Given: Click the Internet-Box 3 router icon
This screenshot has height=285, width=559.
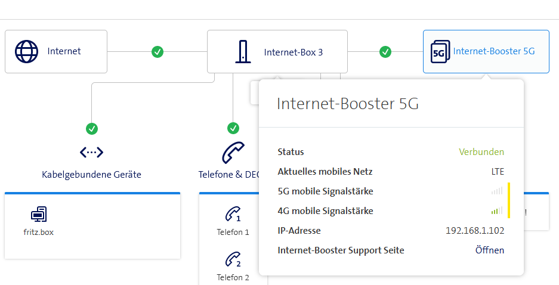Looking at the screenshot, I should (243, 52).
